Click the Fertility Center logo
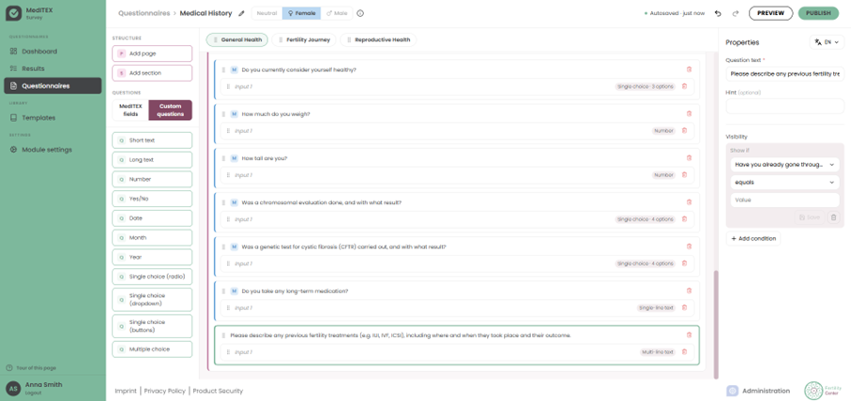Screen dimensions: 851x401 [823, 390]
